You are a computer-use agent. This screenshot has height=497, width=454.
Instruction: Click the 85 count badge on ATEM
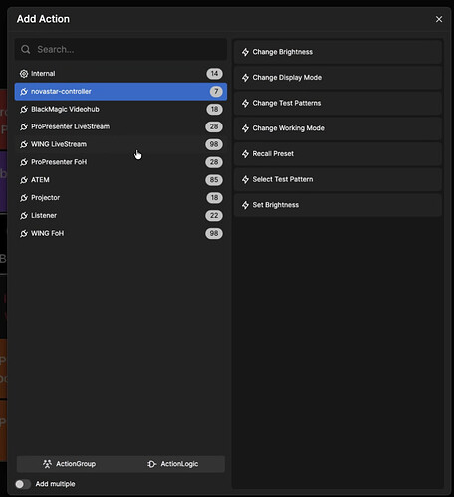pos(214,180)
